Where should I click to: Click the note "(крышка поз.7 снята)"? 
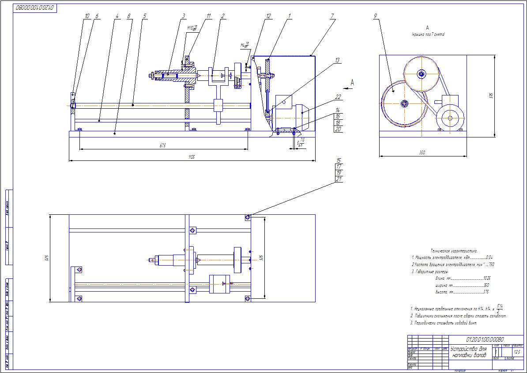coord(428,34)
